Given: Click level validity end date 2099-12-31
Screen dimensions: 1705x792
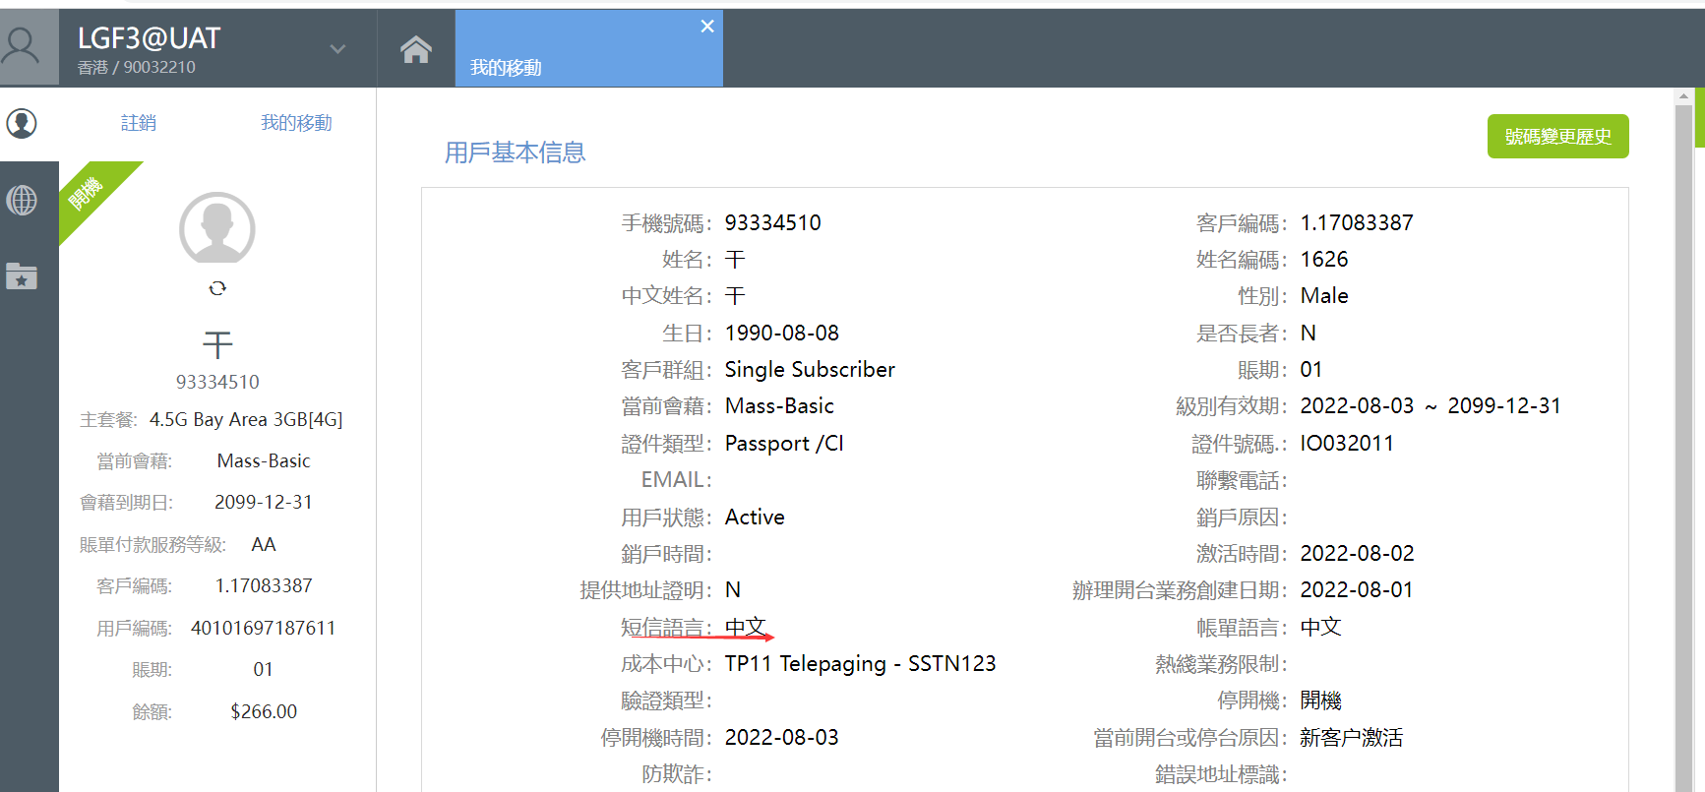Looking at the screenshot, I should click(1504, 406).
